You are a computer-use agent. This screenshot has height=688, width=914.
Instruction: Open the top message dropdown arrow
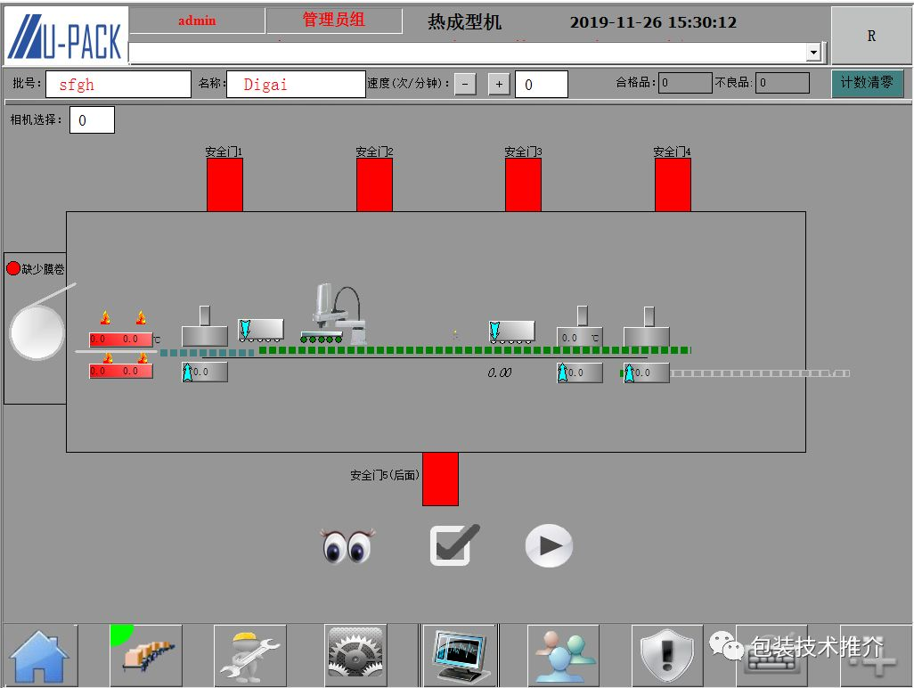click(x=812, y=53)
